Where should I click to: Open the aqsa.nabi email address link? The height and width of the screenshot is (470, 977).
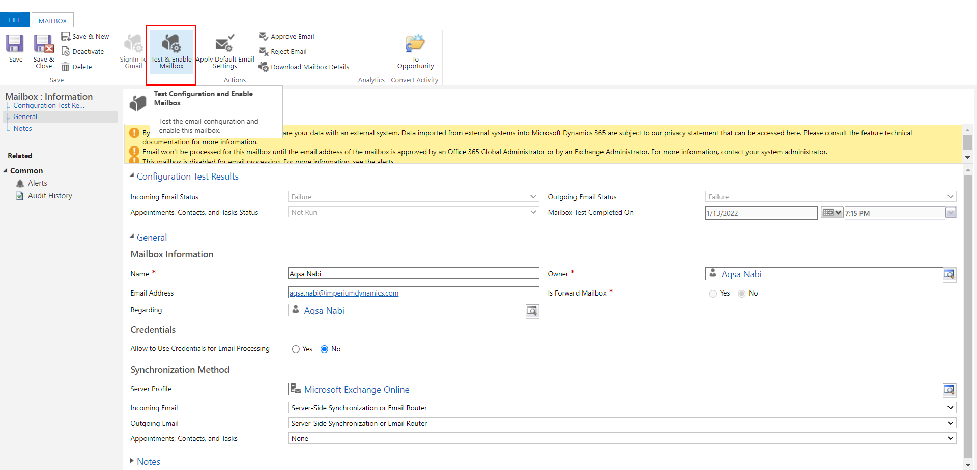(344, 293)
